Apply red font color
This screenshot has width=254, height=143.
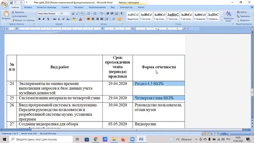coord(80,19)
